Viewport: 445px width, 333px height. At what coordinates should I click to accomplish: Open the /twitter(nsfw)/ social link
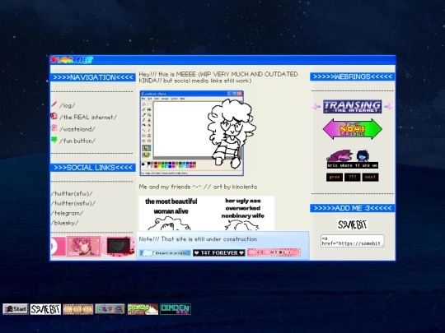[73, 203]
